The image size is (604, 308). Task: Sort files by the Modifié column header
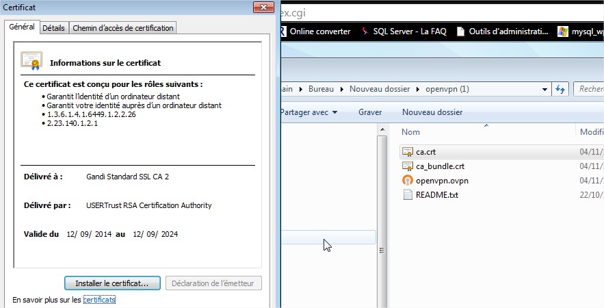[x=590, y=132]
